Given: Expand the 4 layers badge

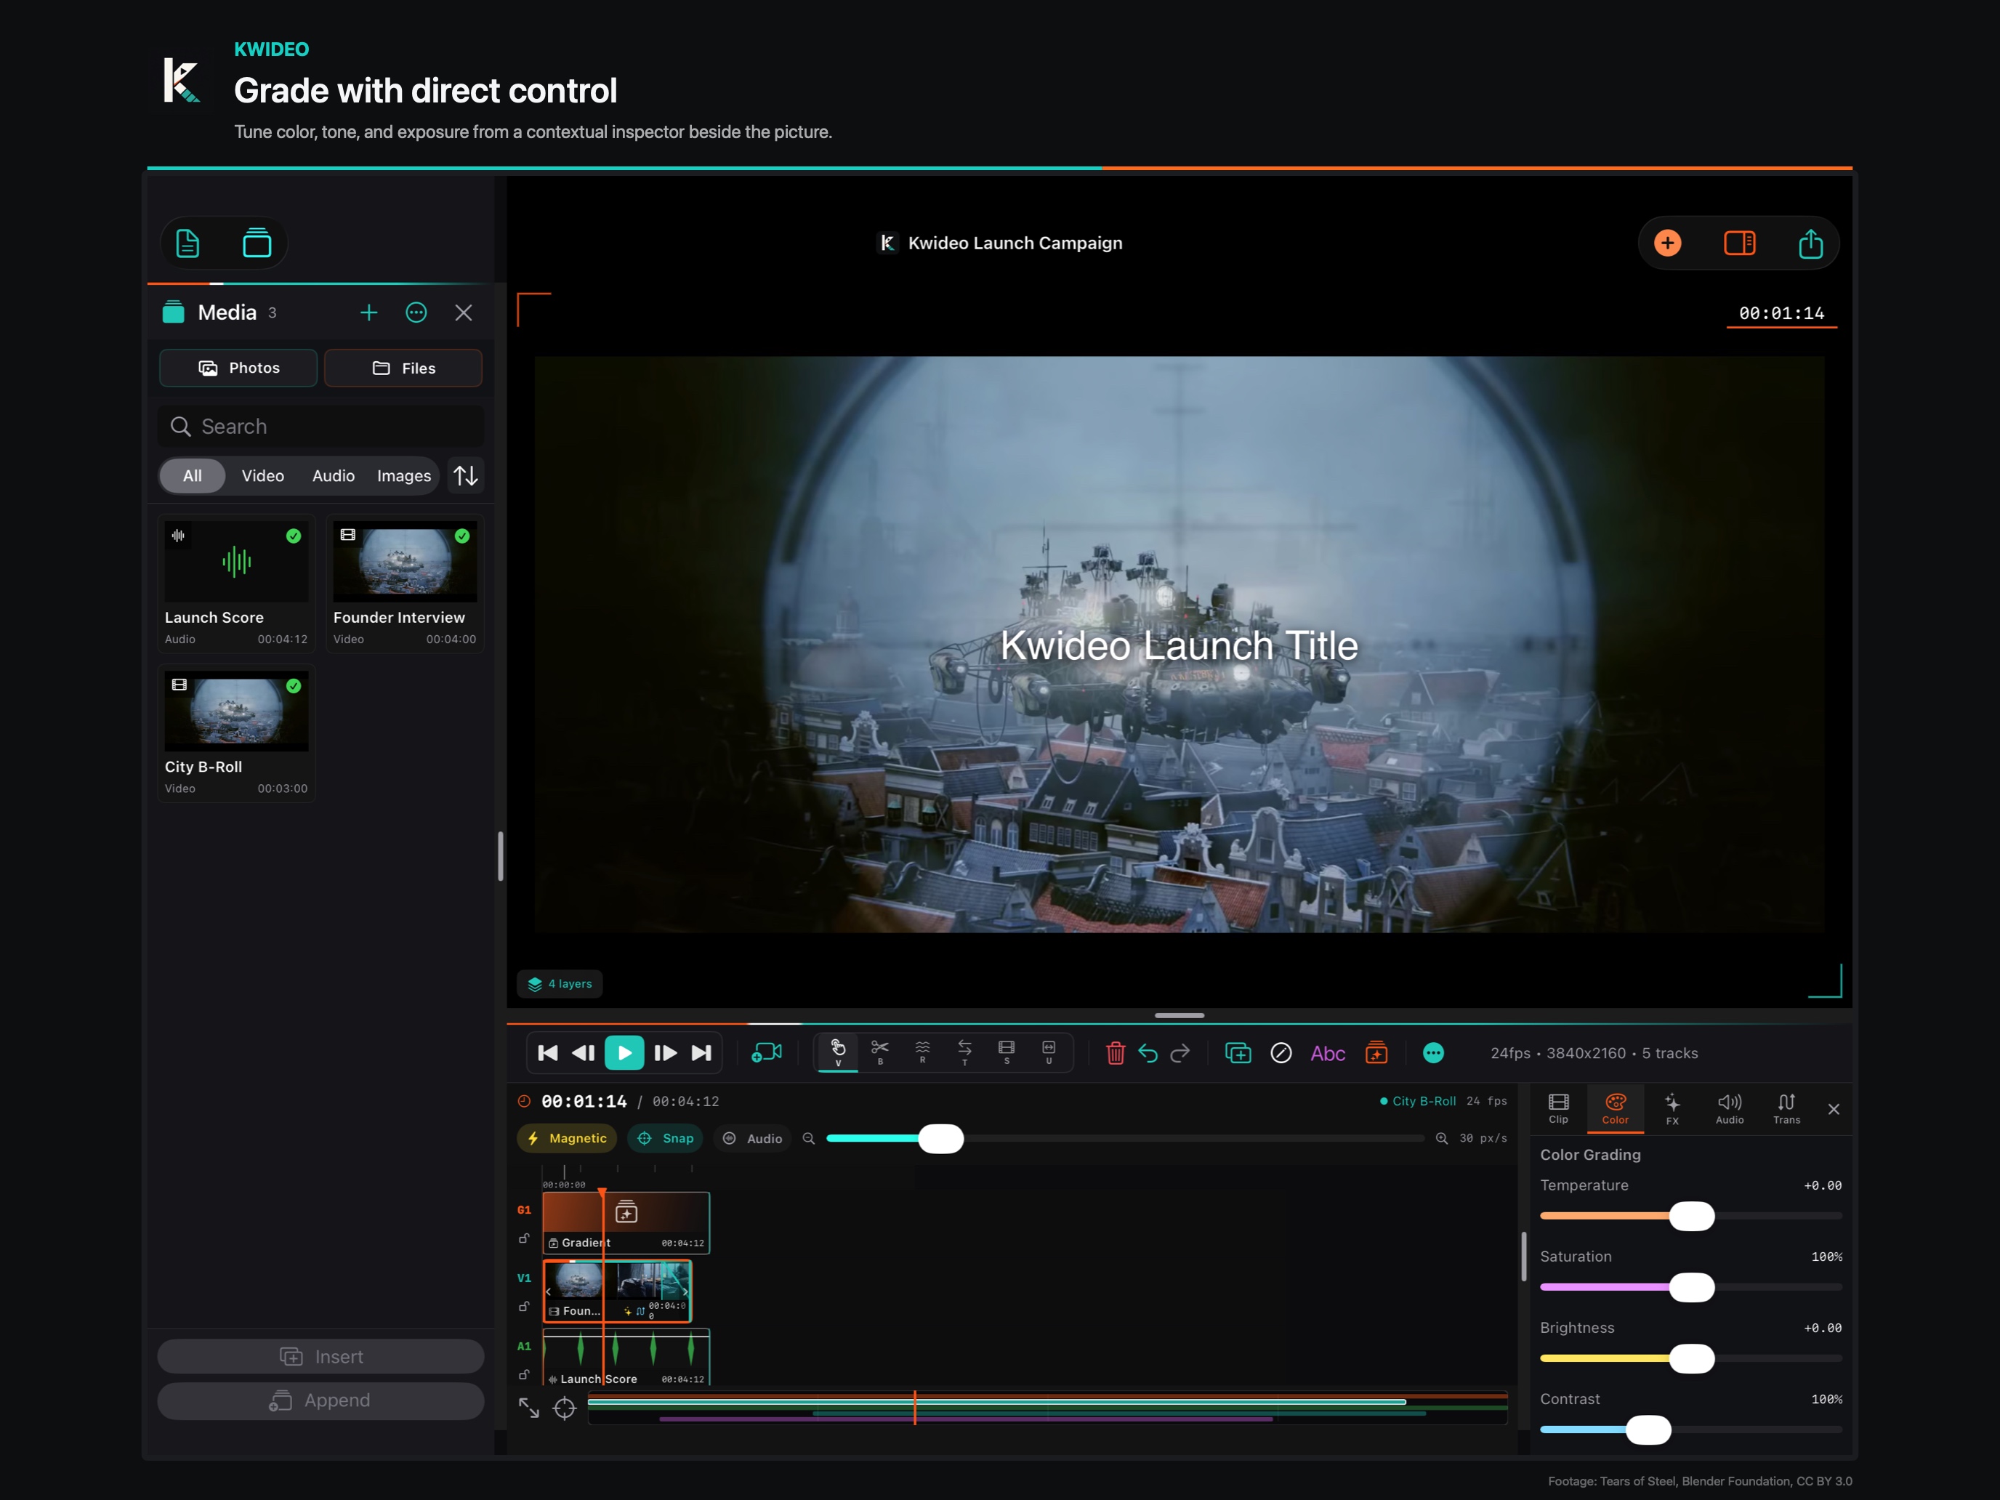Looking at the screenshot, I should 560,984.
